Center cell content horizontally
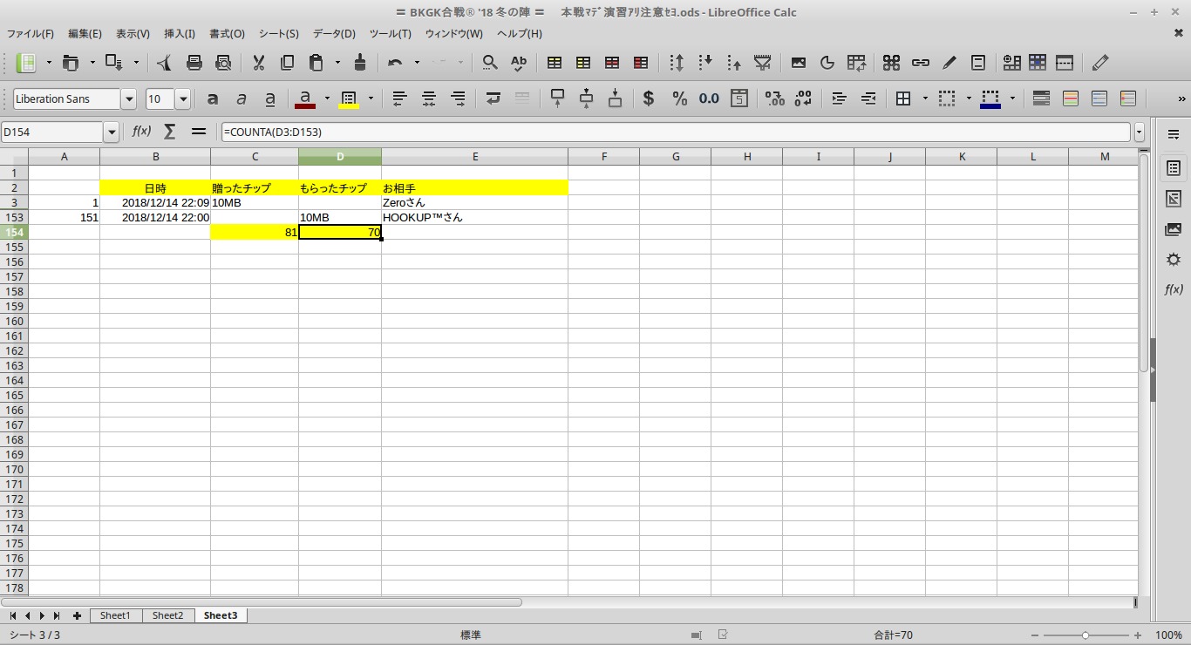The height and width of the screenshot is (645, 1191). click(429, 98)
